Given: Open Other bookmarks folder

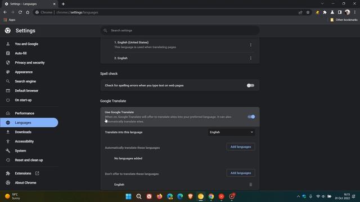Looking at the screenshot, I should pos(344,20).
